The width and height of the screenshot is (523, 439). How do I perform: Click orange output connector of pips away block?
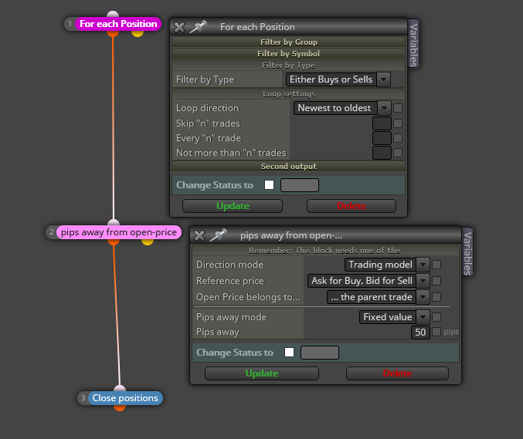[x=114, y=242]
